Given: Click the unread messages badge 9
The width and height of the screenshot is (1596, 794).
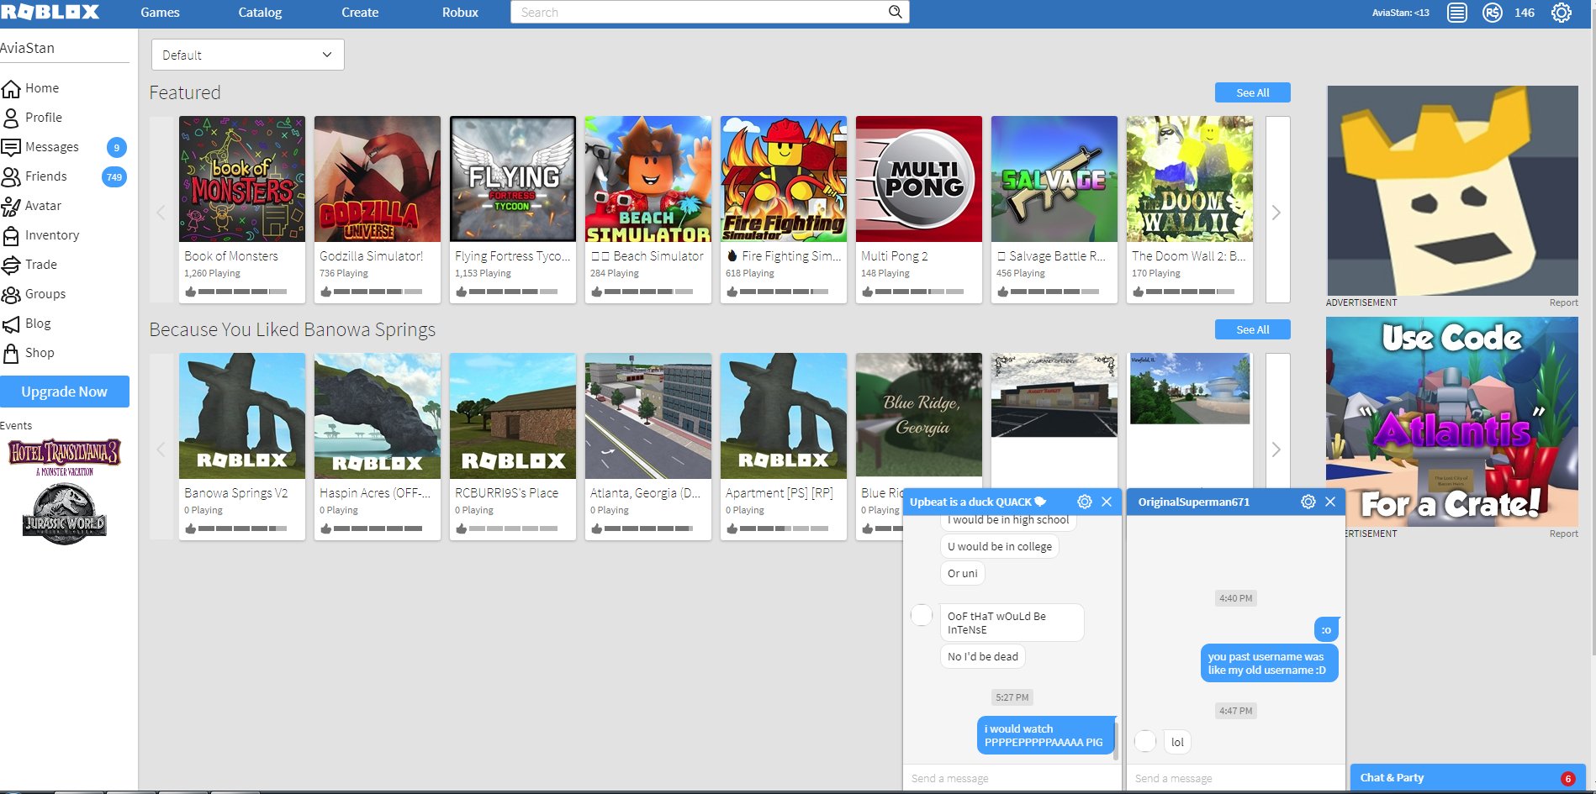Looking at the screenshot, I should [x=117, y=148].
